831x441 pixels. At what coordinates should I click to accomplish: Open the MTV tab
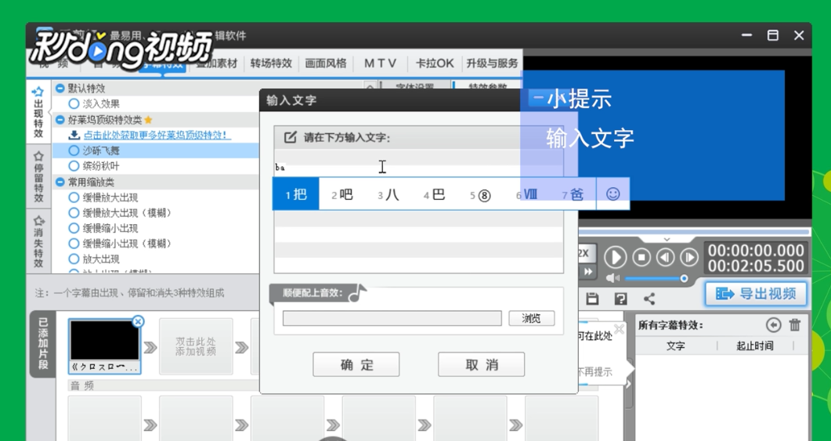pyautogui.click(x=380, y=63)
